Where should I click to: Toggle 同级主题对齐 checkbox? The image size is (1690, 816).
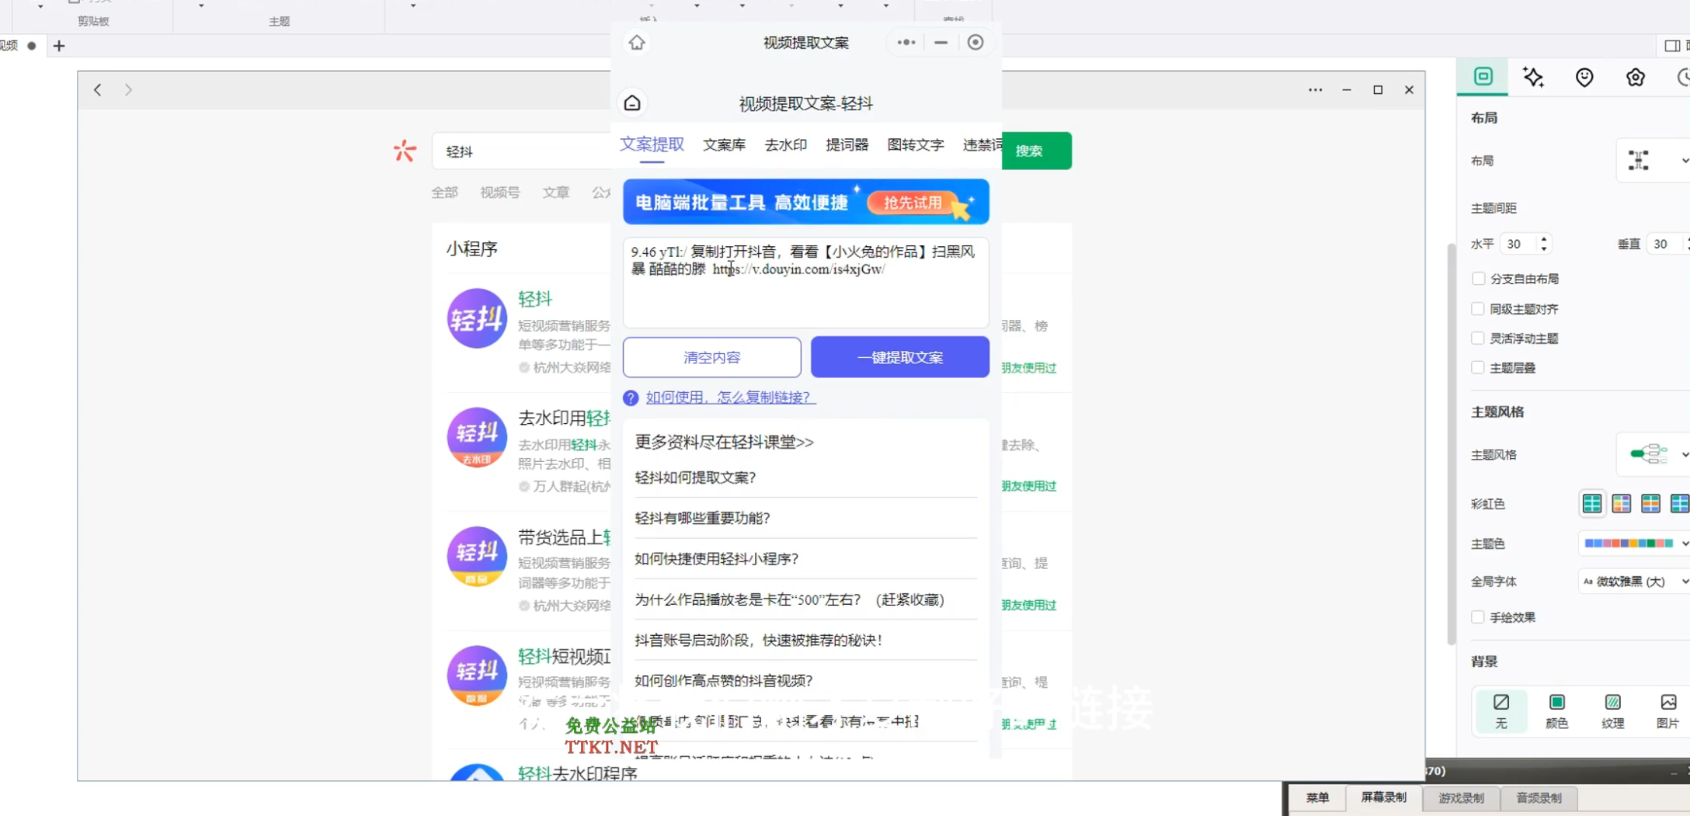[x=1478, y=309]
